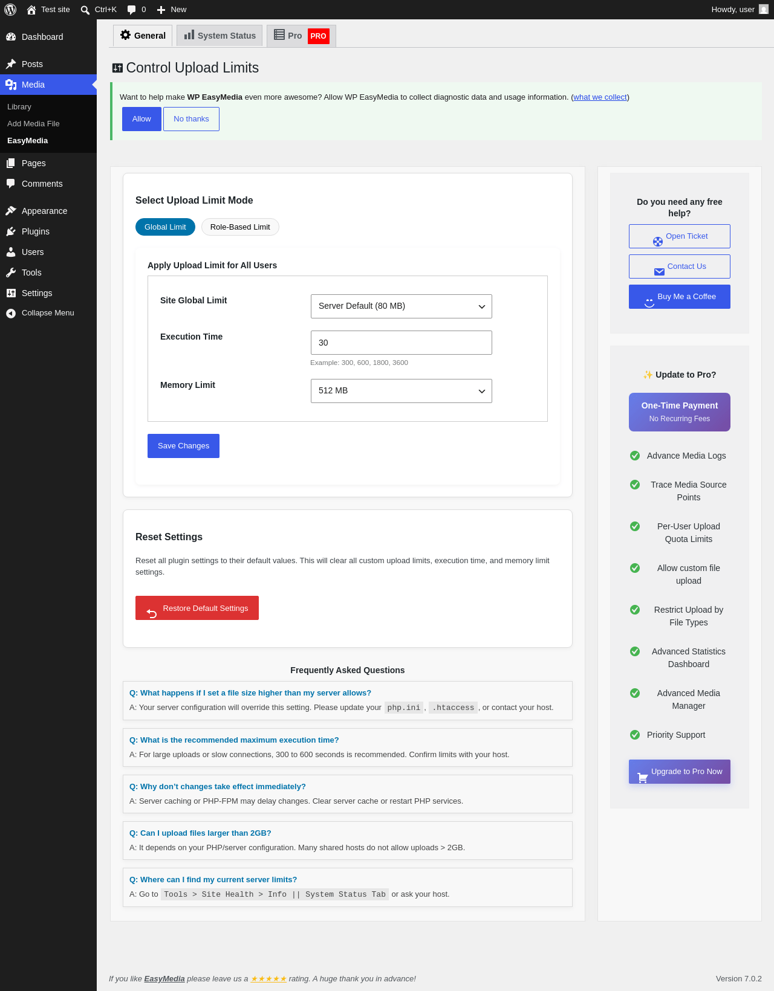The image size is (774, 991).
Task: Click the Appearance paintbrush icon
Action: (11, 211)
